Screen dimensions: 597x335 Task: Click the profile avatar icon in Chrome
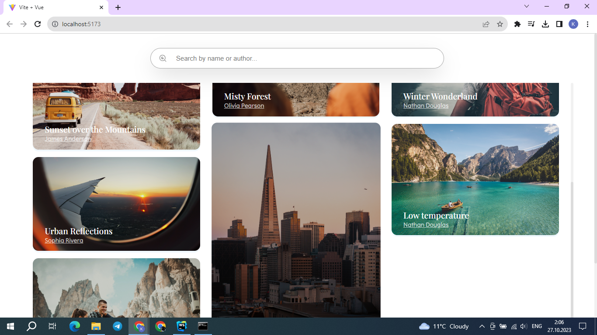coord(573,24)
